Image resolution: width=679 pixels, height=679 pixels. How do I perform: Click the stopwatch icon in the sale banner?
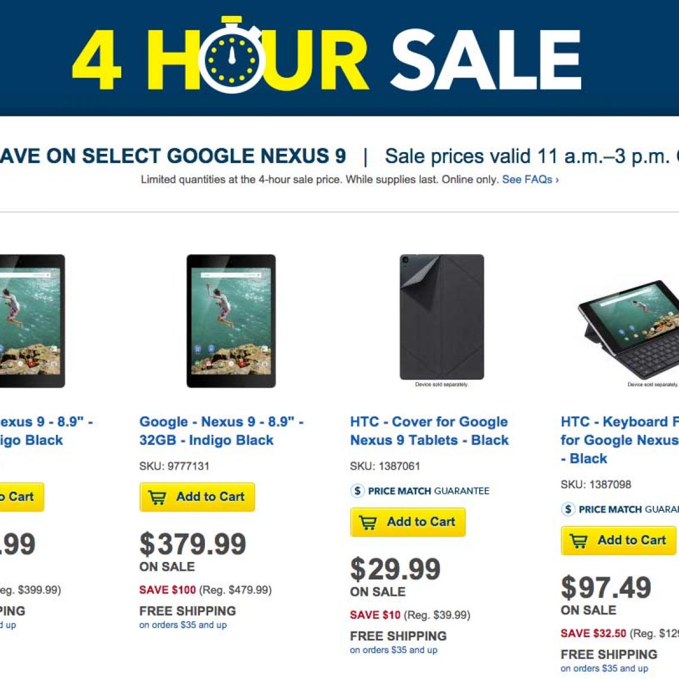coord(231,57)
